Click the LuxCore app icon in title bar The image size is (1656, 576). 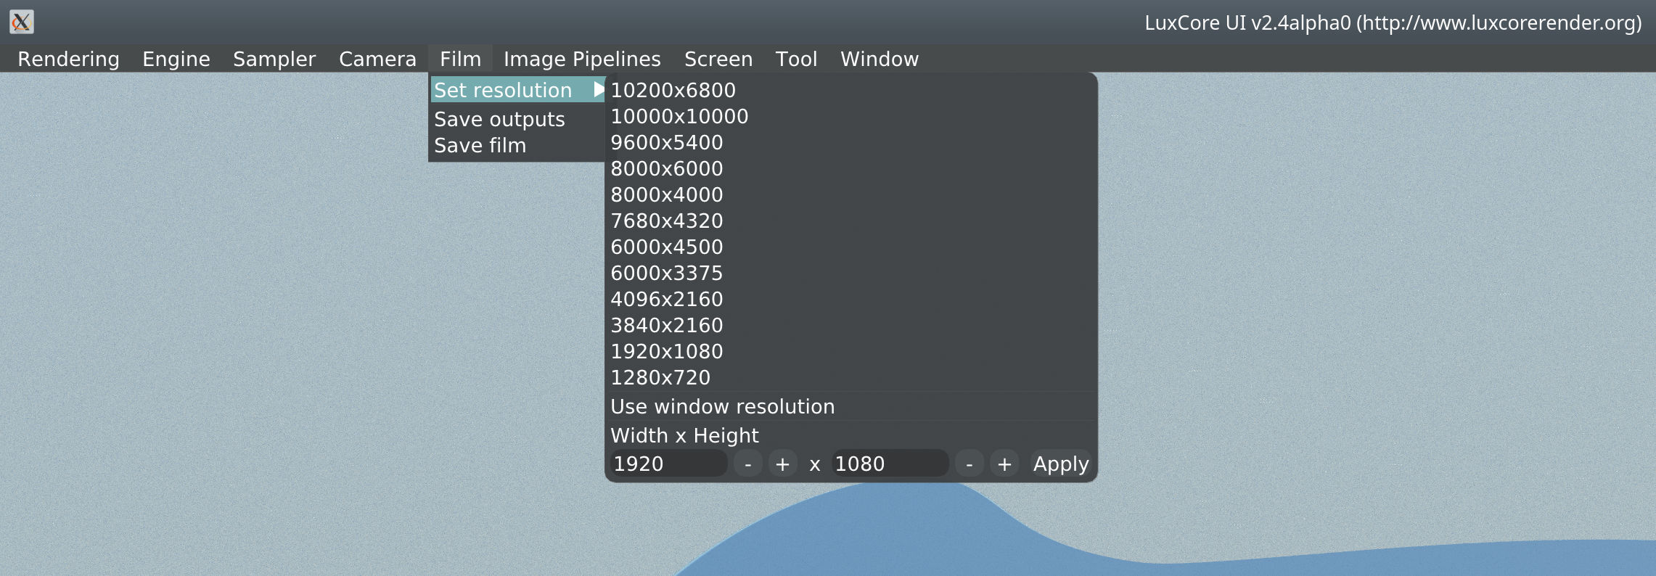[22, 22]
